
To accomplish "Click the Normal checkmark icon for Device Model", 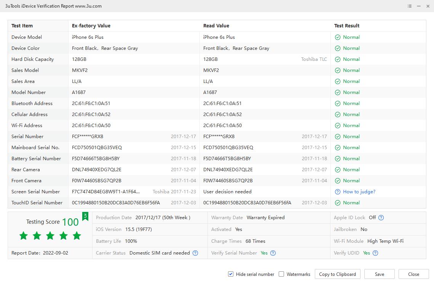I will pos(337,37).
